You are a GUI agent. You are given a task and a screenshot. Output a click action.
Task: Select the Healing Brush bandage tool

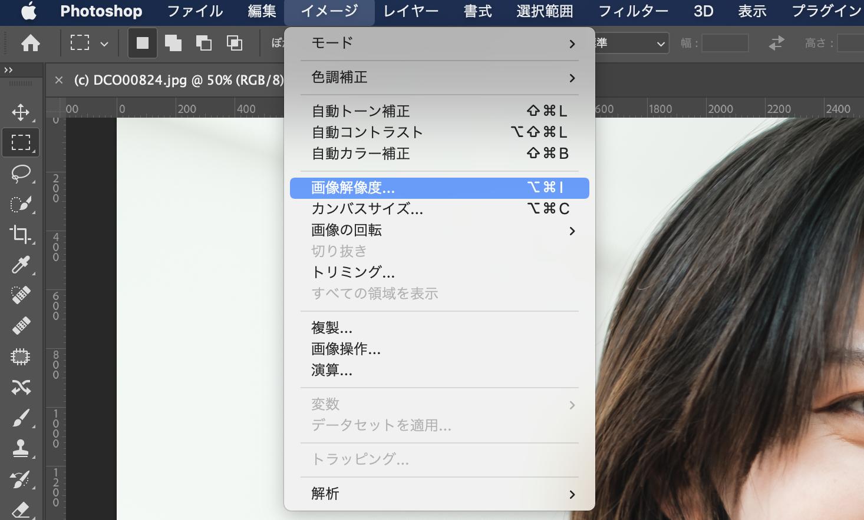(x=21, y=326)
